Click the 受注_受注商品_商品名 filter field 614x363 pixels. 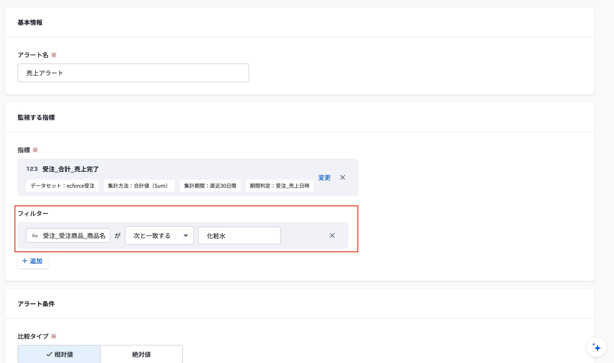pos(68,235)
